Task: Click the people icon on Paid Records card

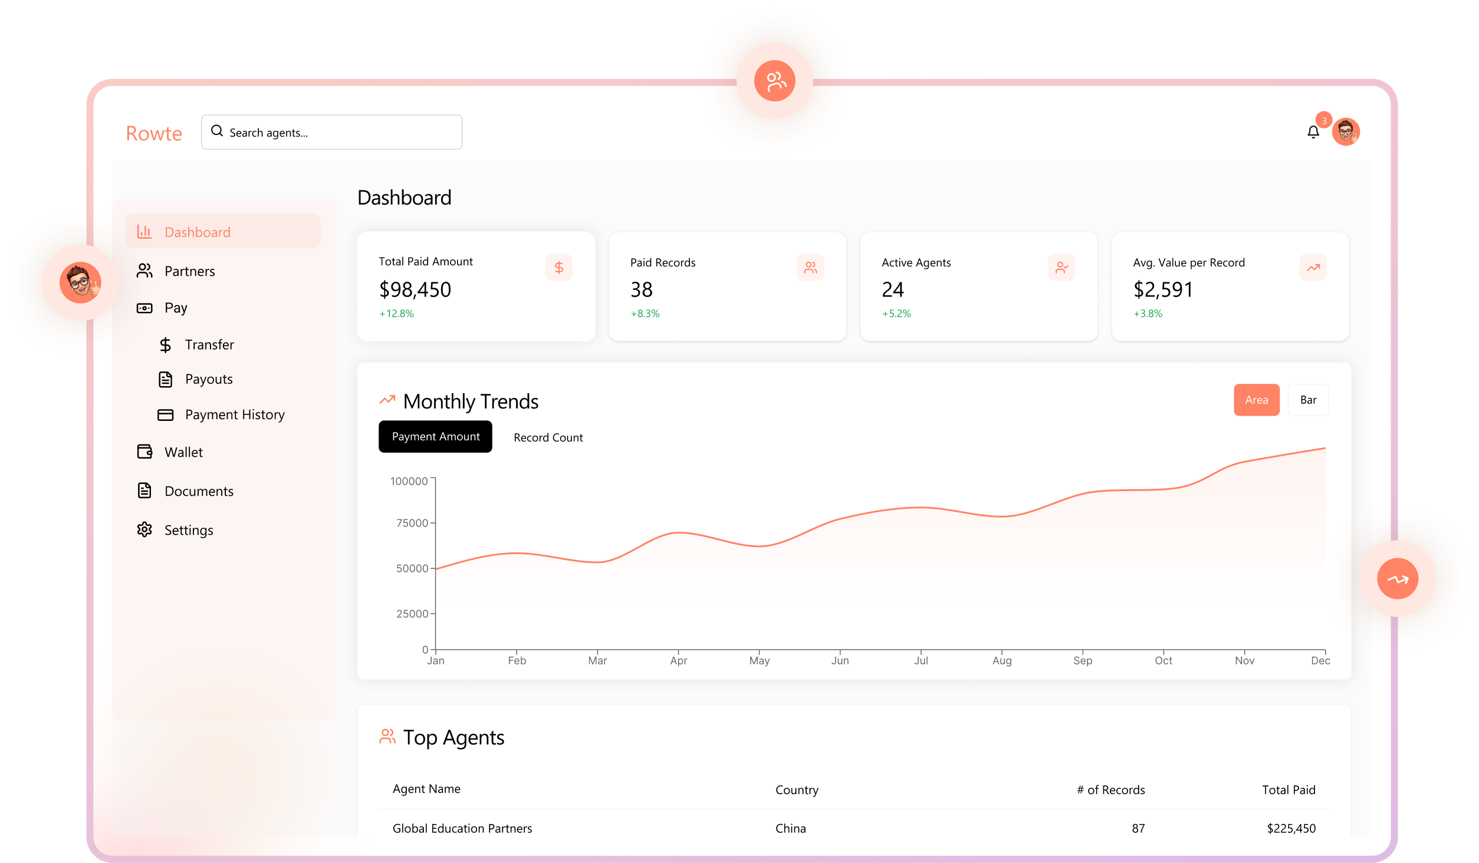Action: point(810,268)
